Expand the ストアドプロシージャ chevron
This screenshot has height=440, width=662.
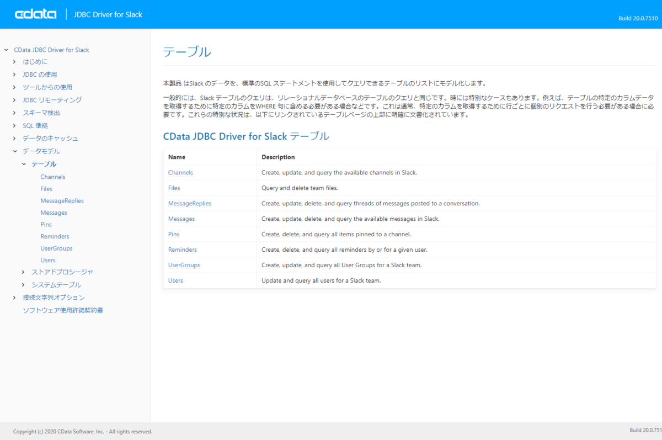pyautogui.click(x=23, y=272)
